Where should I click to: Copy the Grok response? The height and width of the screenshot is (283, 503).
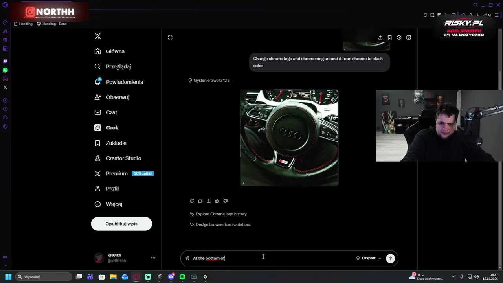coord(200,201)
